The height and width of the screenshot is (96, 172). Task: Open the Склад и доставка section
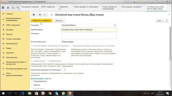(13, 39)
